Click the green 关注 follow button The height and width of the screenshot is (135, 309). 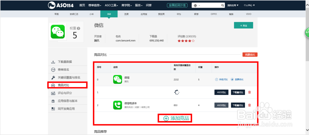pos(243,26)
